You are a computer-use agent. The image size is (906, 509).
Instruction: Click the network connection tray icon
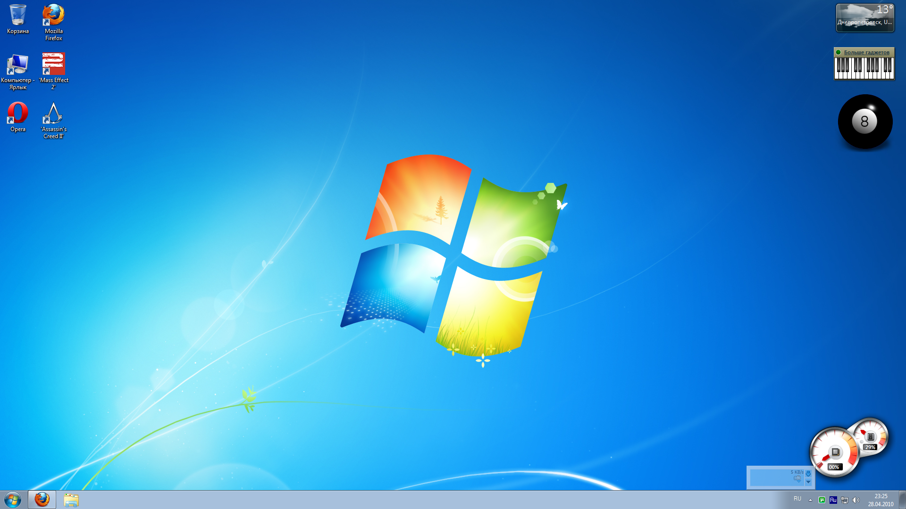(845, 500)
